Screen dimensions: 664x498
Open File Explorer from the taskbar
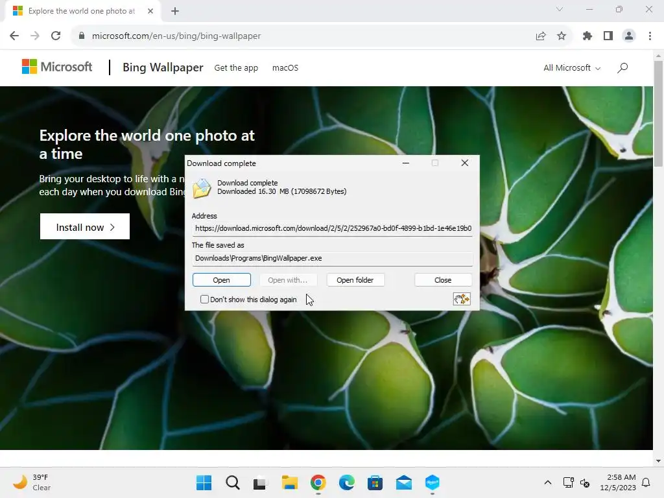tap(289, 482)
